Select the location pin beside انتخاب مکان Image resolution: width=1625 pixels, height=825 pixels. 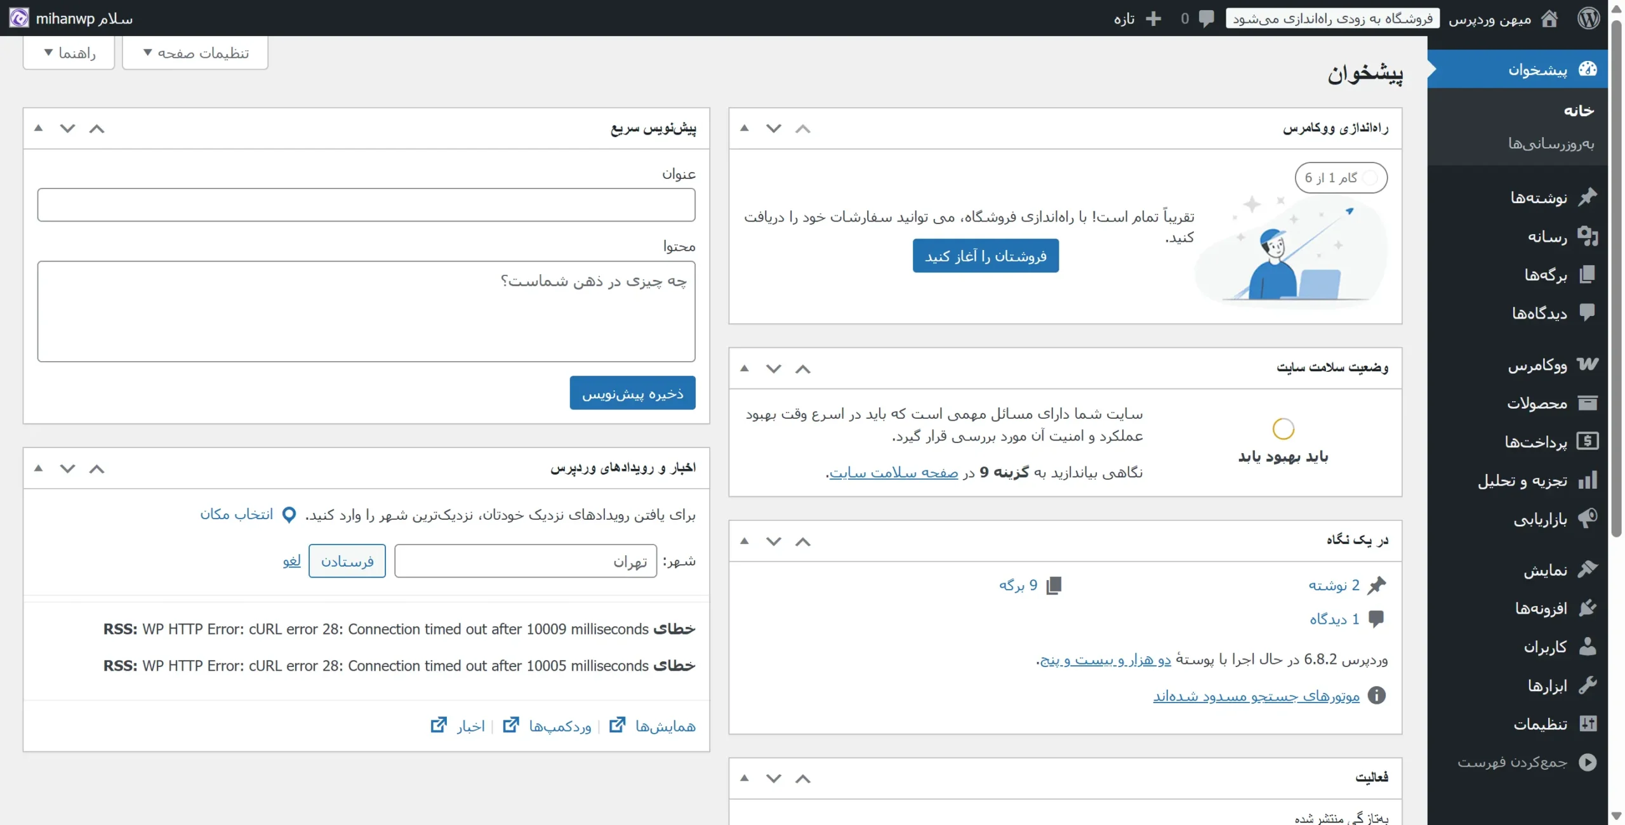(x=289, y=515)
